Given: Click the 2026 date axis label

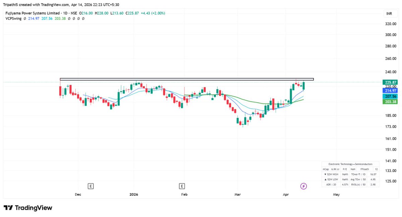Looking at the screenshot, I should [x=134, y=194].
